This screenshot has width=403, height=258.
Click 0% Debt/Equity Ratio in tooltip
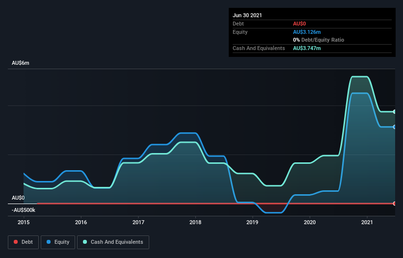click(x=319, y=40)
